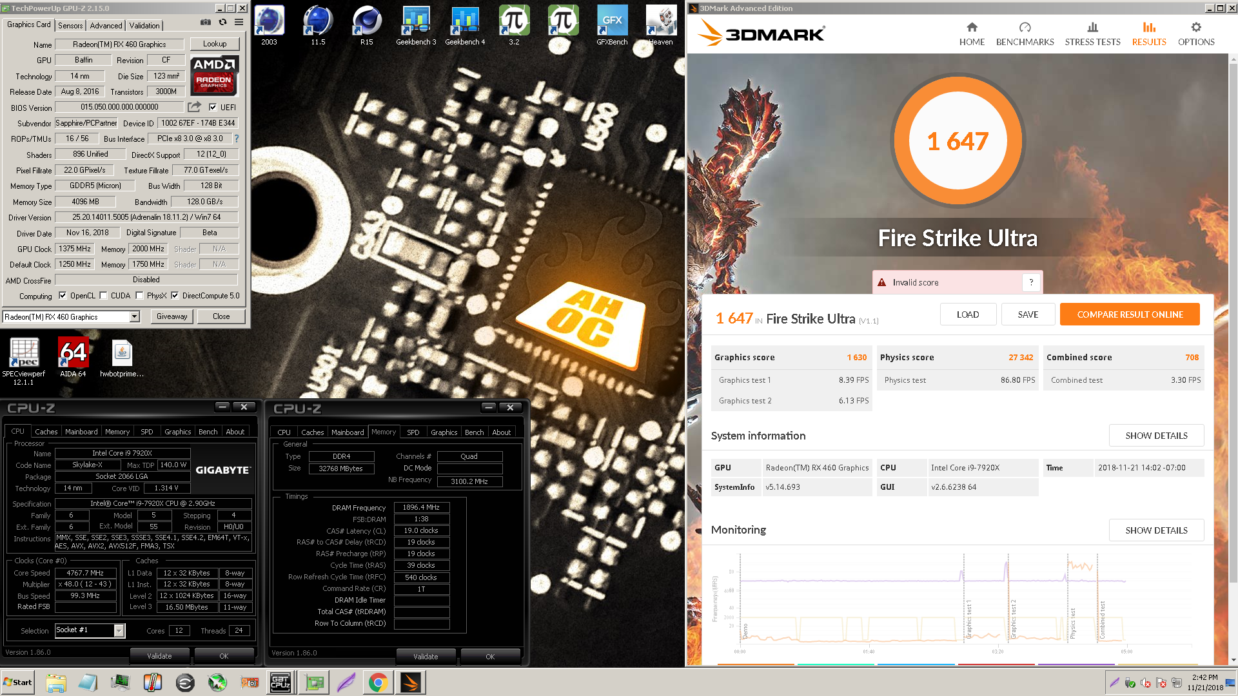Click the 3DMark scrollbar up arrow

(1233, 59)
